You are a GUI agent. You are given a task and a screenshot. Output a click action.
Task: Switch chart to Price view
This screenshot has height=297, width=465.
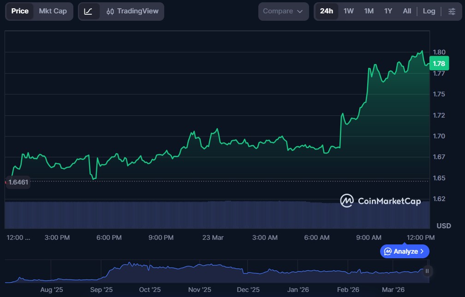(x=20, y=11)
